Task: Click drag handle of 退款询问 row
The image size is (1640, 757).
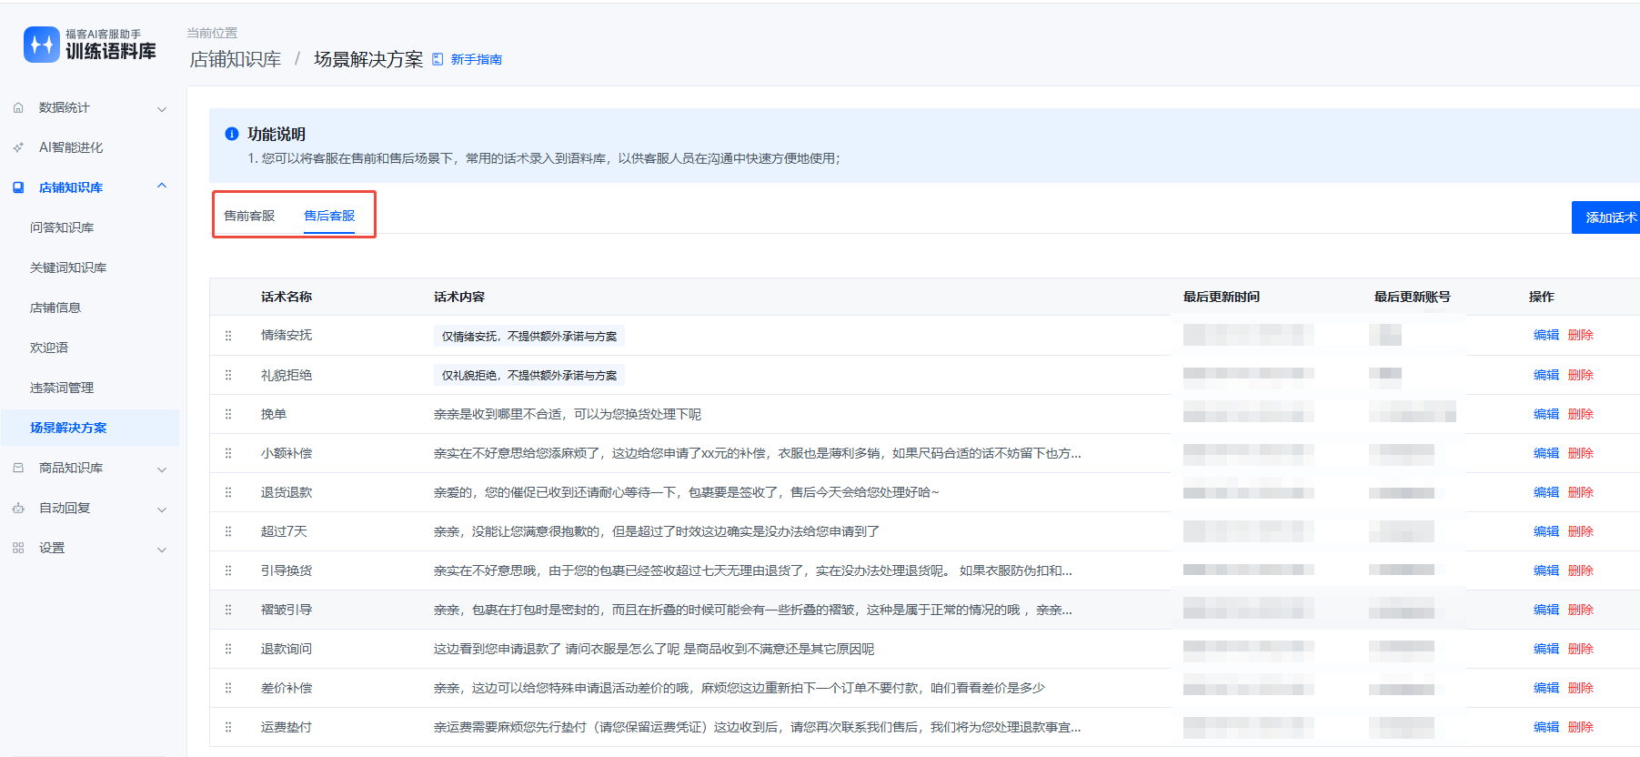Action: (x=228, y=649)
